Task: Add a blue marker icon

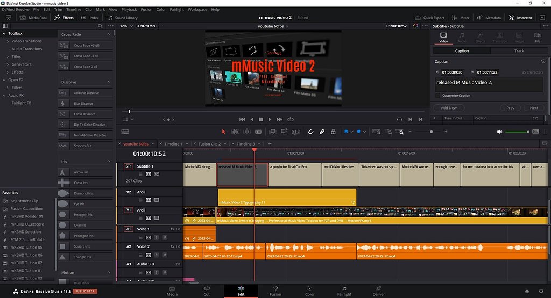Action: point(359,132)
